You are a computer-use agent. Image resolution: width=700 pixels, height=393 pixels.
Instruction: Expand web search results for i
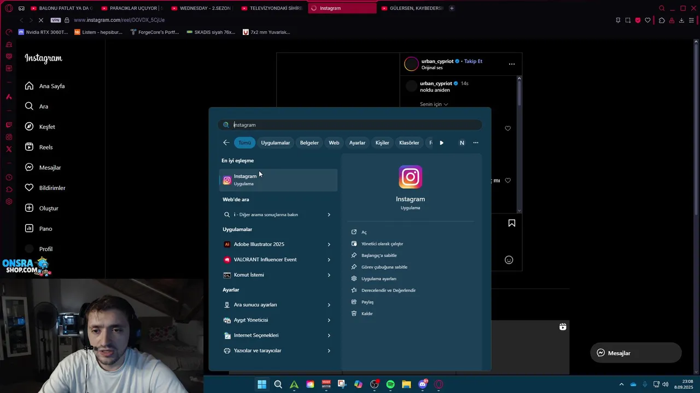click(x=329, y=215)
